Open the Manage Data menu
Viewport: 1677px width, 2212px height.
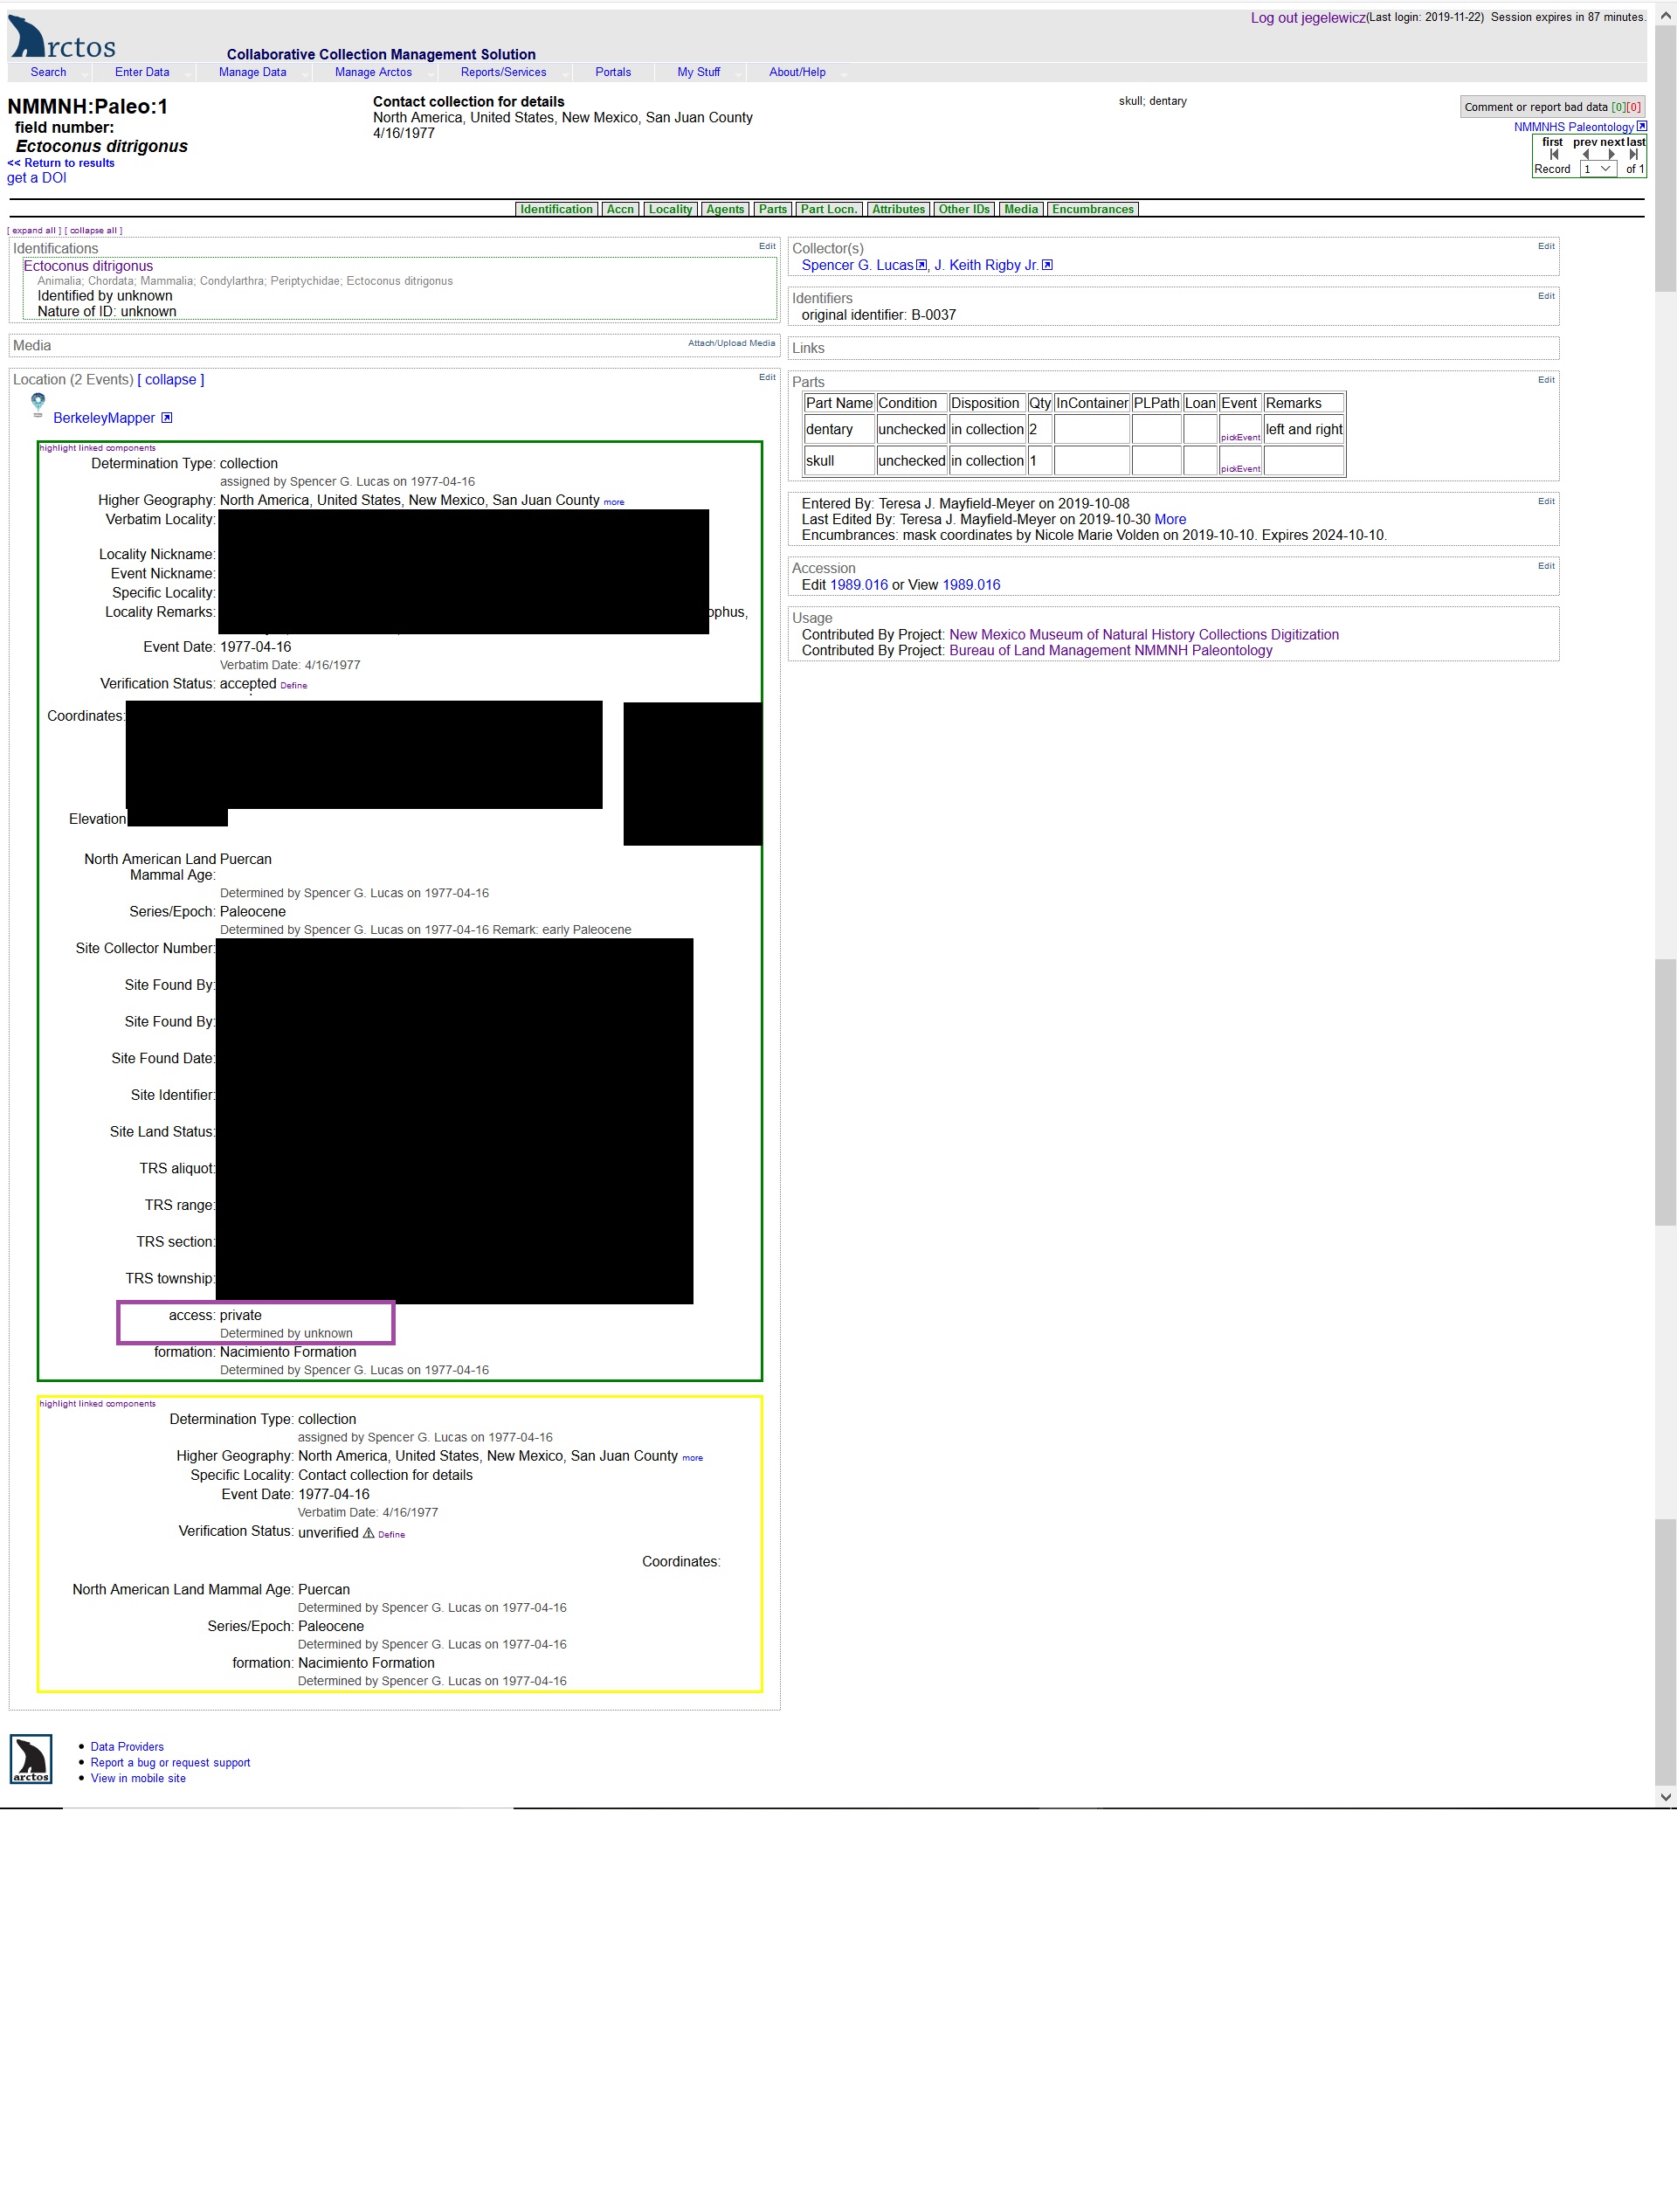point(252,72)
